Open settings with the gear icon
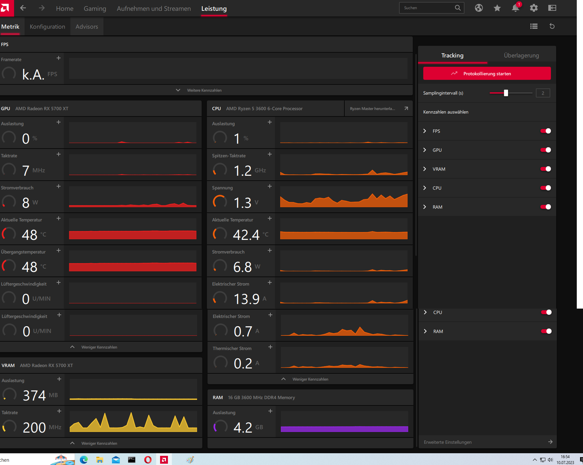 pyautogui.click(x=534, y=8)
